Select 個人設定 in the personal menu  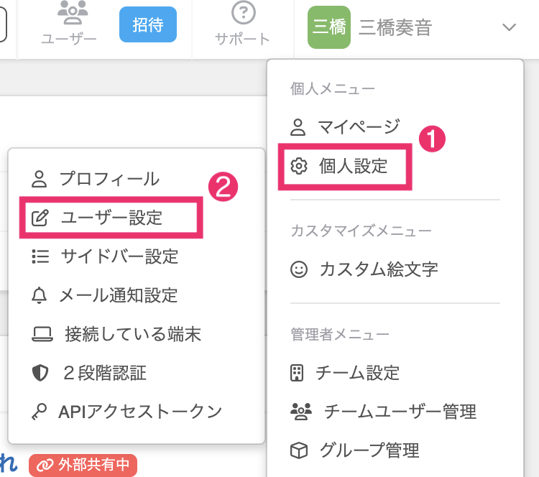(352, 167)
